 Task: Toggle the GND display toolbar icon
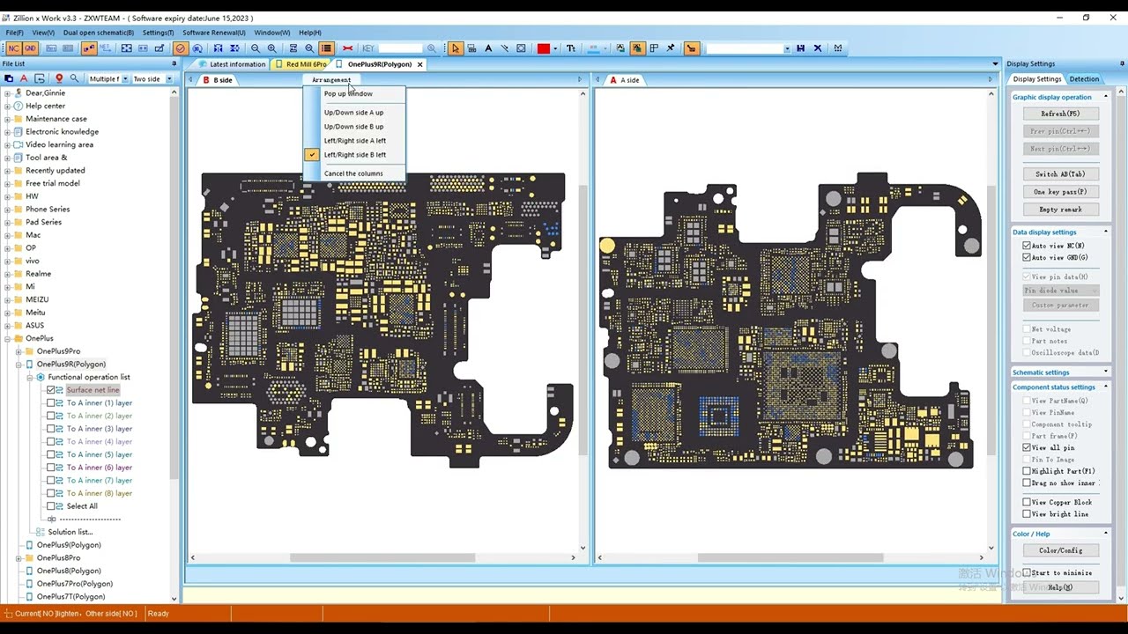[31, 48]
